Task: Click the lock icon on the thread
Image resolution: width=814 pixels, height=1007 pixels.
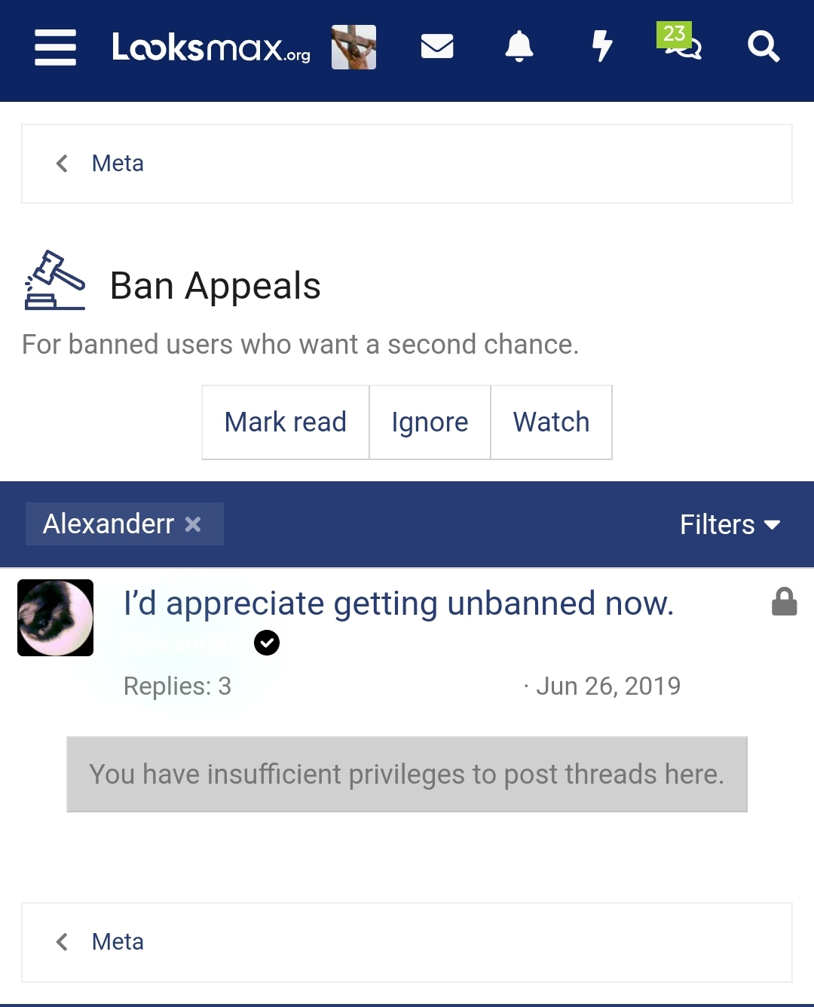Action: click(784, 603)
